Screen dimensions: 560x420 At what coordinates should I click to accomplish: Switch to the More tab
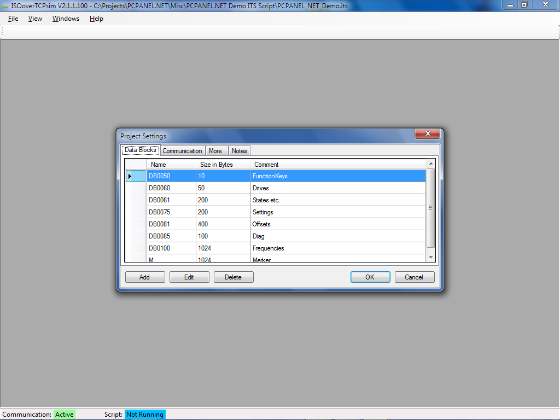coord(215,151)
